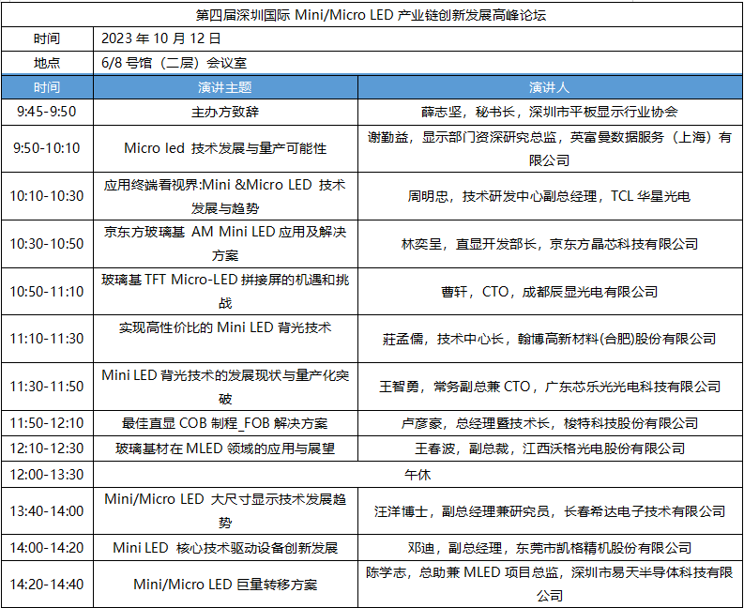
Task: Click speaker 邓迪 东莞市凯格精机
Action: [550, 548]
